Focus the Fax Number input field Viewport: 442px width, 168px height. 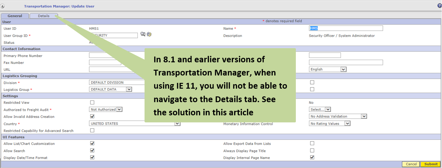tap(105, 62)
